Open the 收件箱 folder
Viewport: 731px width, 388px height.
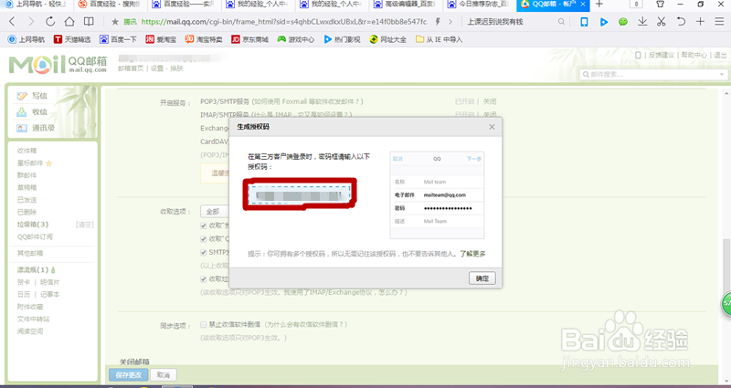coord(27,151)
